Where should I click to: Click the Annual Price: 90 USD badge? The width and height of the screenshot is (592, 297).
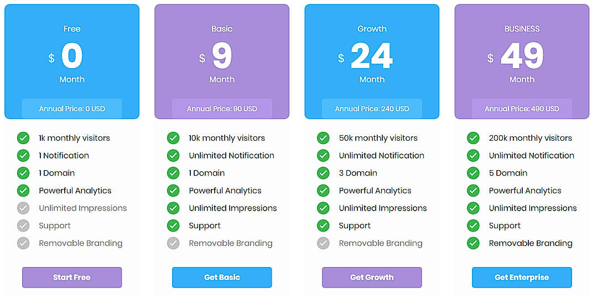pos(222,109)
